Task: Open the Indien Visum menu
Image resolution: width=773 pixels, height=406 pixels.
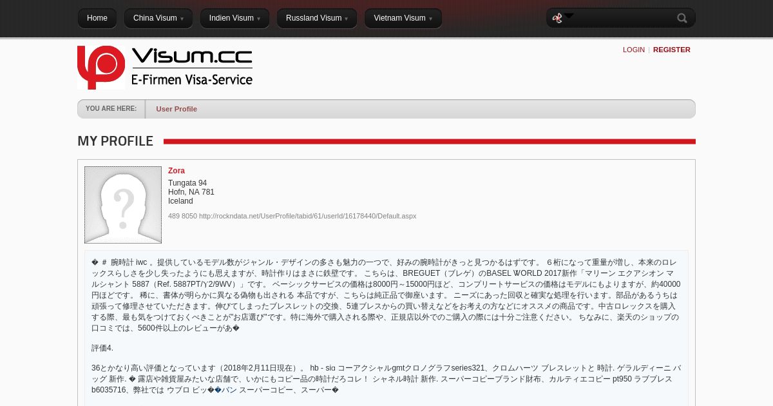Action: 234,18
